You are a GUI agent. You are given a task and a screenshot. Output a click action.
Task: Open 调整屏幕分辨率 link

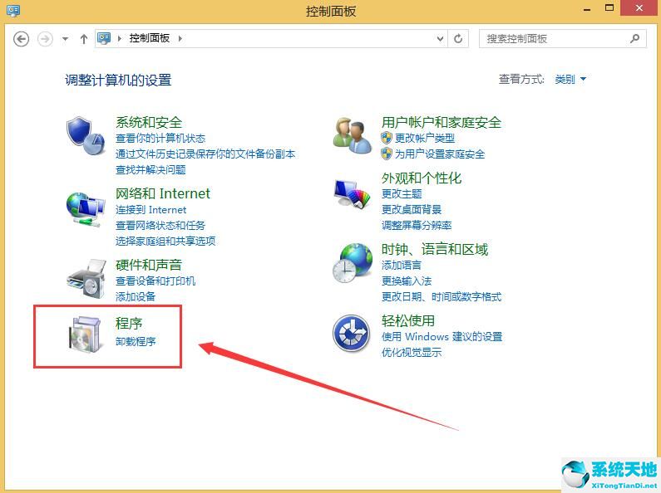(x=417, y=226)
